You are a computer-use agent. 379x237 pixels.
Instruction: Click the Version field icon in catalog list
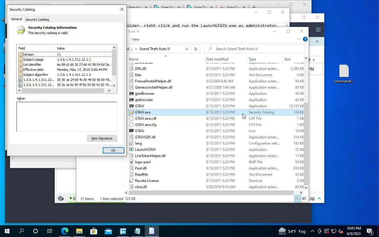click(x=20, y=55)
